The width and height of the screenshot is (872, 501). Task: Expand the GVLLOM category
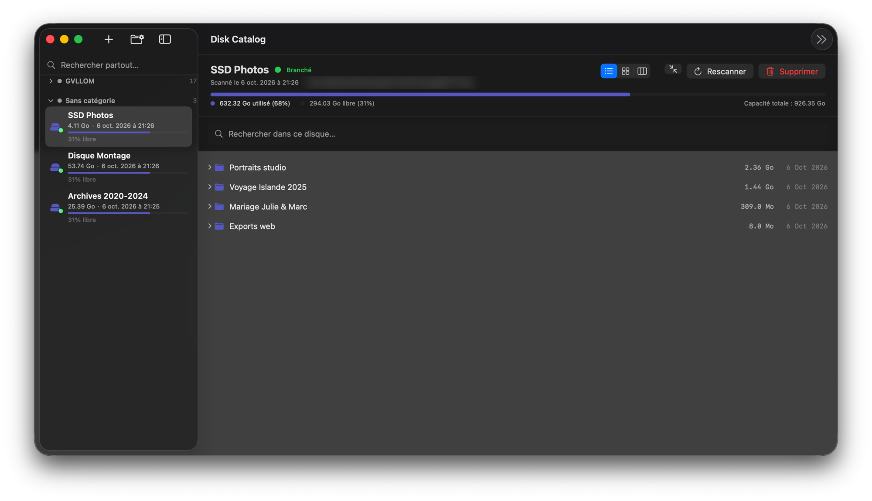tap(51, 81)
